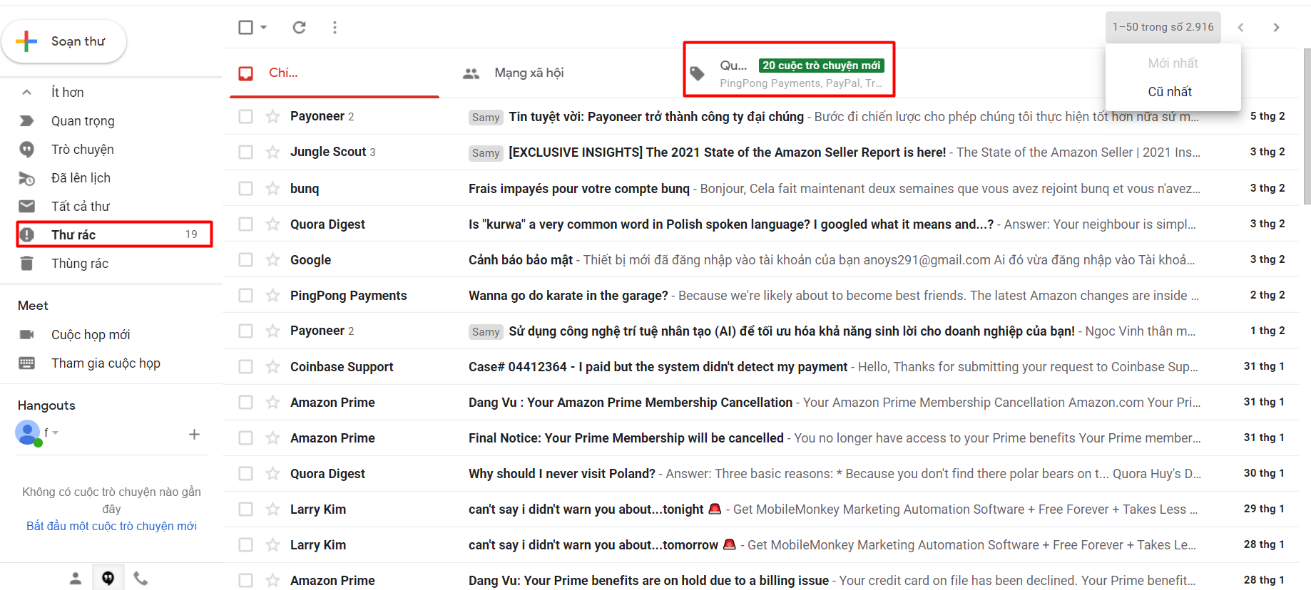Open the three-dot more options menu

335,27
